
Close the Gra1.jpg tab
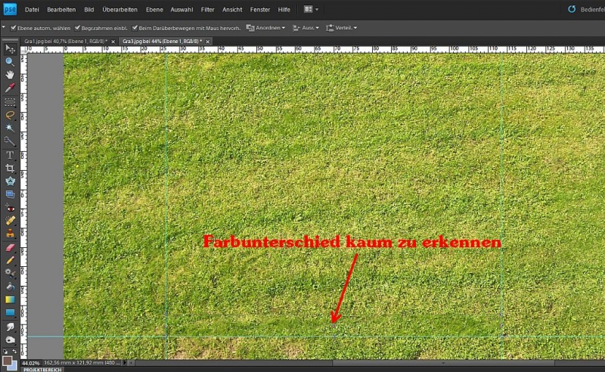click(x=113, y=42)
